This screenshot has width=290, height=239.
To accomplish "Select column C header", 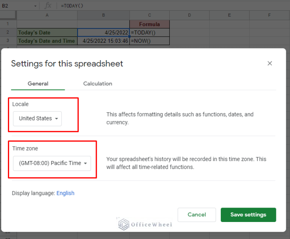I will (x=149, y=15).
